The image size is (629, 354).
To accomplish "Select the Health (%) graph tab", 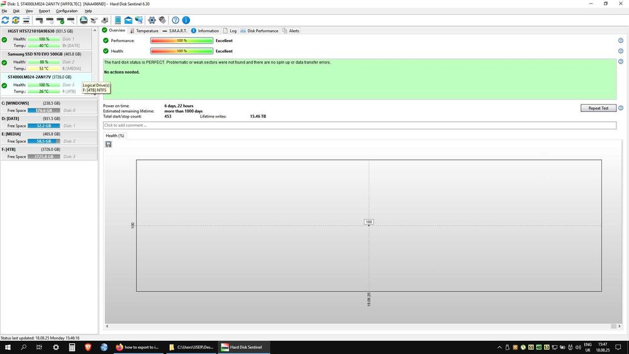I will point(114,136).
